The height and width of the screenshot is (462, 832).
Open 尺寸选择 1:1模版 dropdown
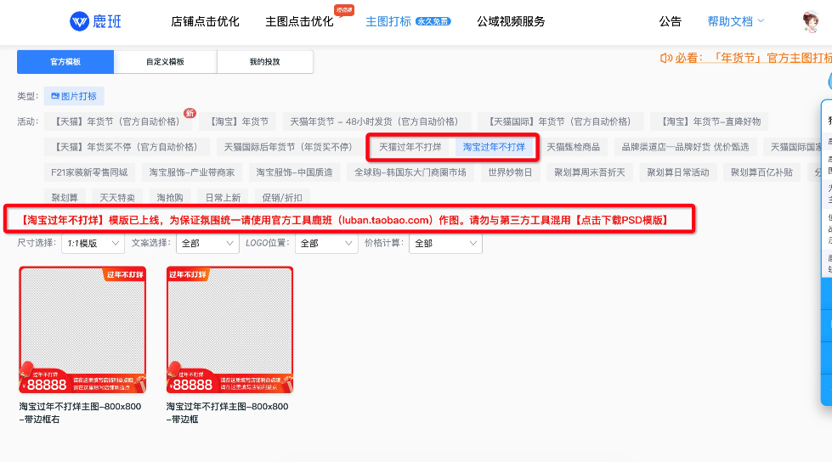[93, 244]
